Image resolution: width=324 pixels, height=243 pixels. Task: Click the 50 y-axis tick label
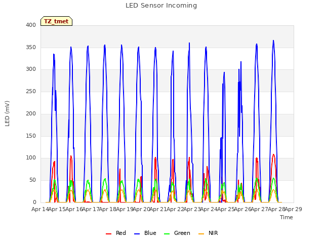click(x=32, y=180)
